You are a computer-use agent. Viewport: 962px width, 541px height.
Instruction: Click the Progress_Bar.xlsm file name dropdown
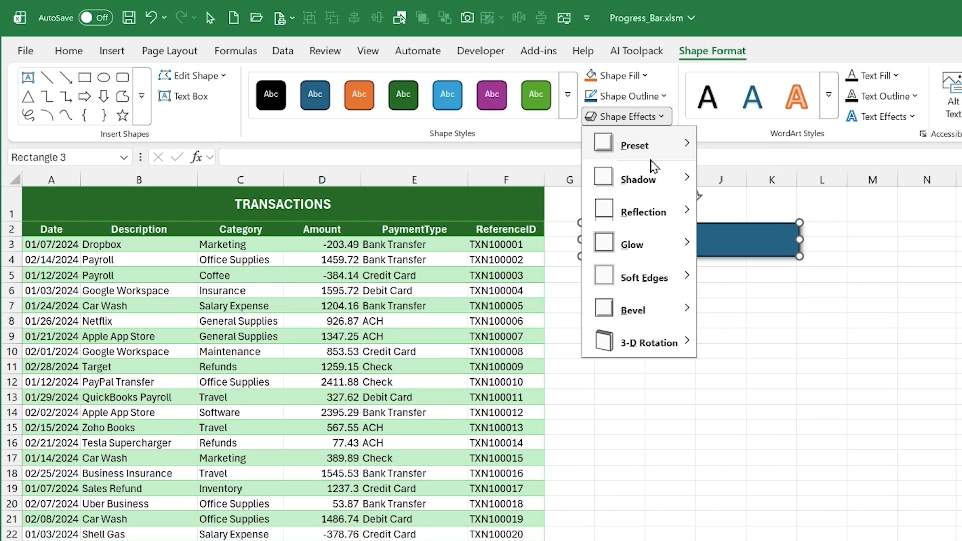[652, 18]
